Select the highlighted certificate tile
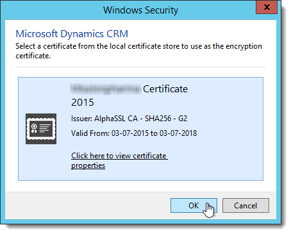The width and height of the screenshot is (291, 234). click(140, 129)
